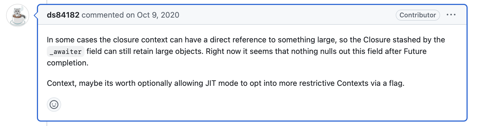Open the ds84182 coffee-cup avatar profile
Viewport: 488px width, 126px height.
[x=18, y=15]
